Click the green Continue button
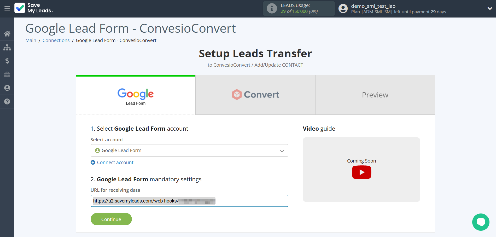Viewport: 496px width, 237px height. (111, 219)
